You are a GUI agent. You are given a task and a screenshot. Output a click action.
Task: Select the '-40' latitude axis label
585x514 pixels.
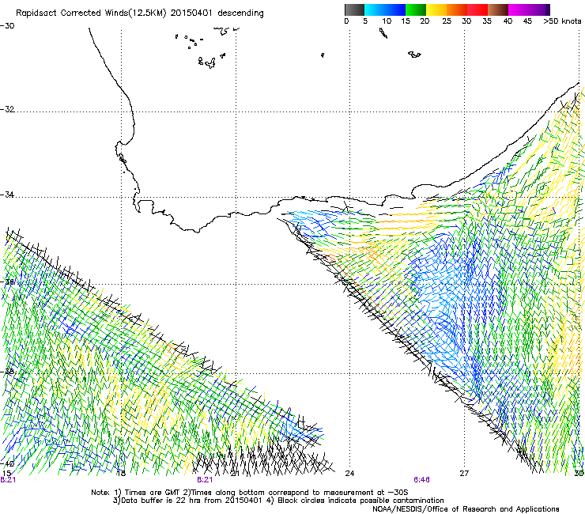(7, 464)
